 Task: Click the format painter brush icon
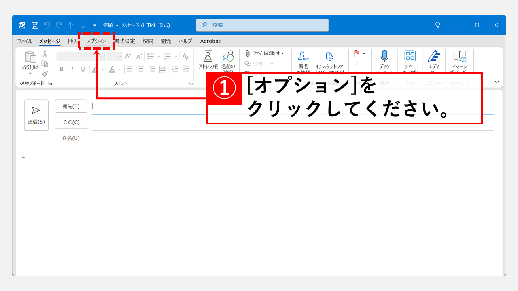(x=45, y=74)
